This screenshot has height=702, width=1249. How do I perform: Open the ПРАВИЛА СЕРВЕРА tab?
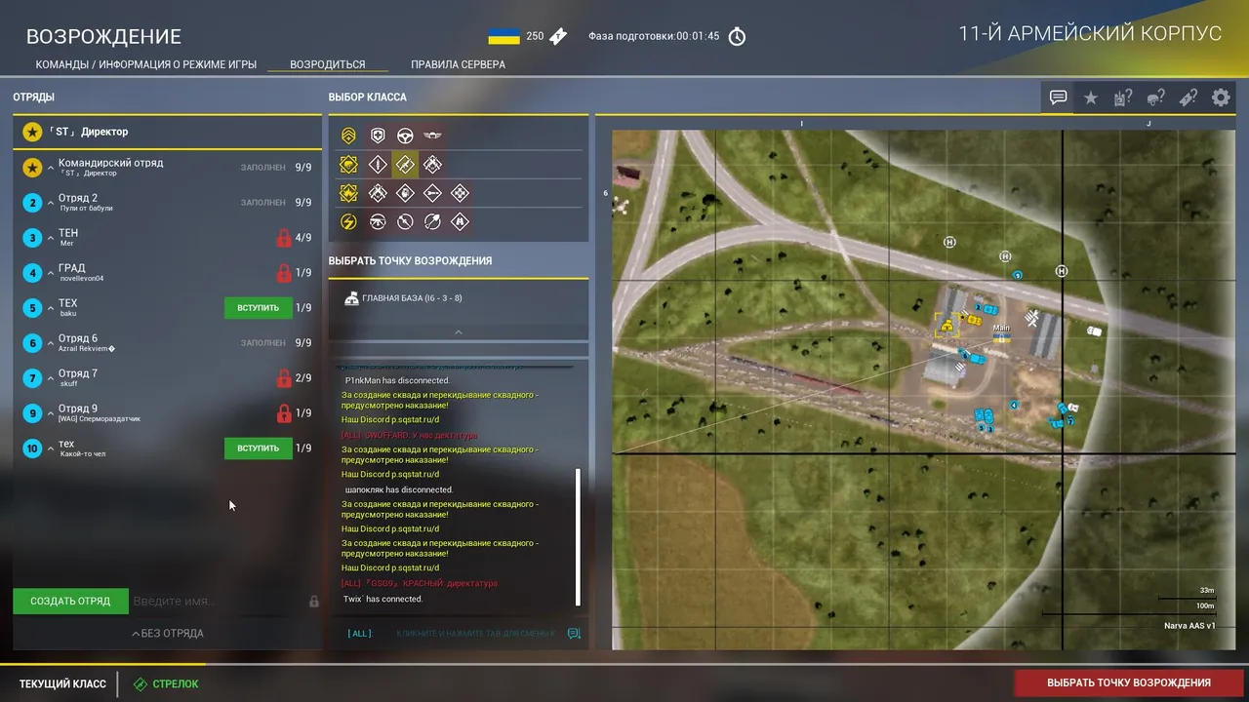coord(458,64)
